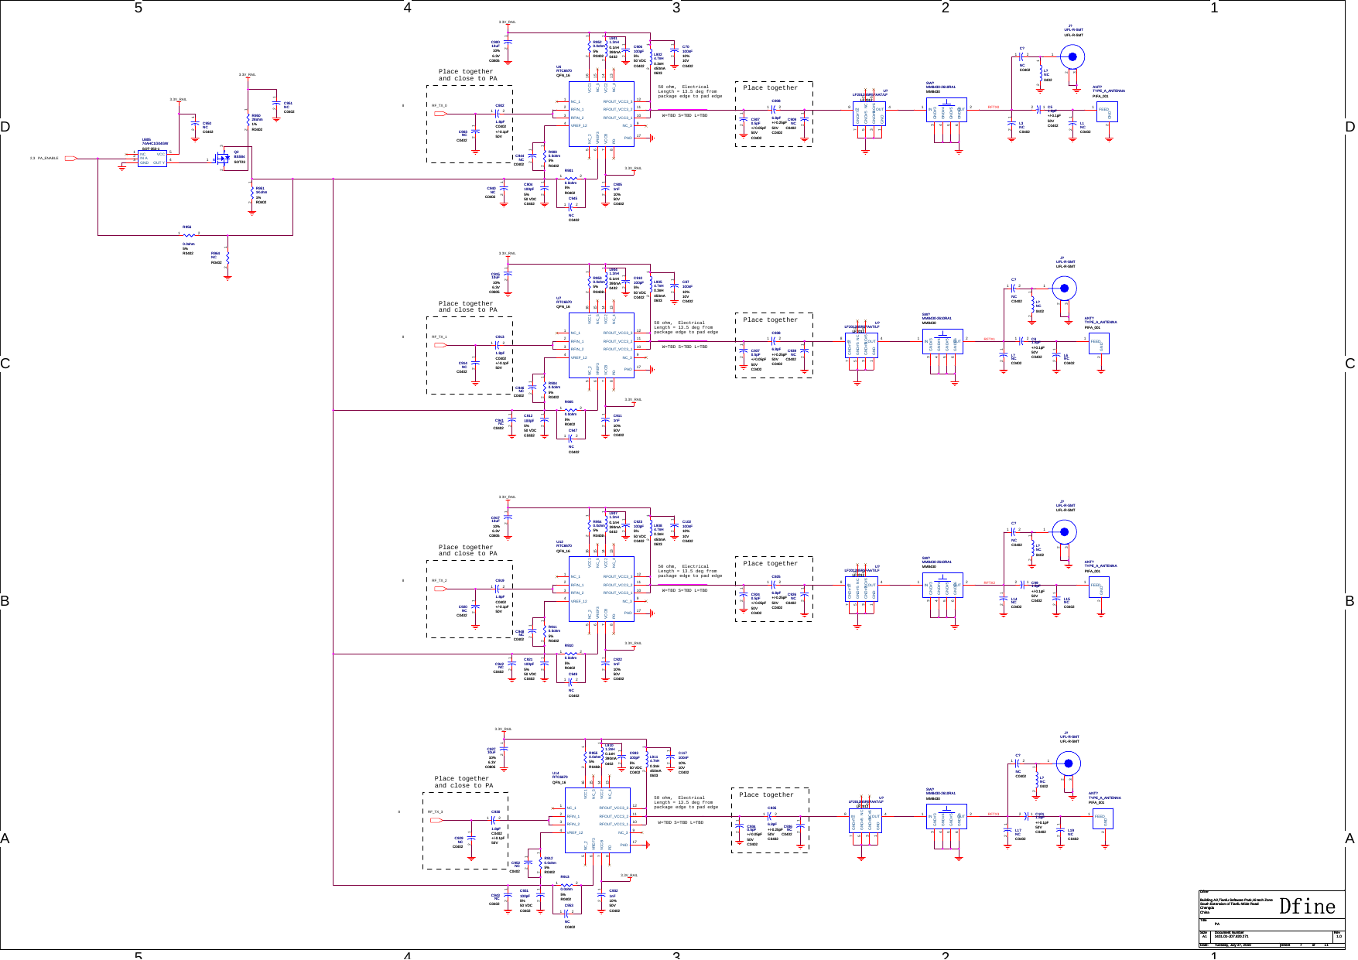Viewport: 1358px width, 960px height.
Task: Select the antenna FEED block on the RFTX2 line
Action: pyautogui.click(x=1099, y=586)
